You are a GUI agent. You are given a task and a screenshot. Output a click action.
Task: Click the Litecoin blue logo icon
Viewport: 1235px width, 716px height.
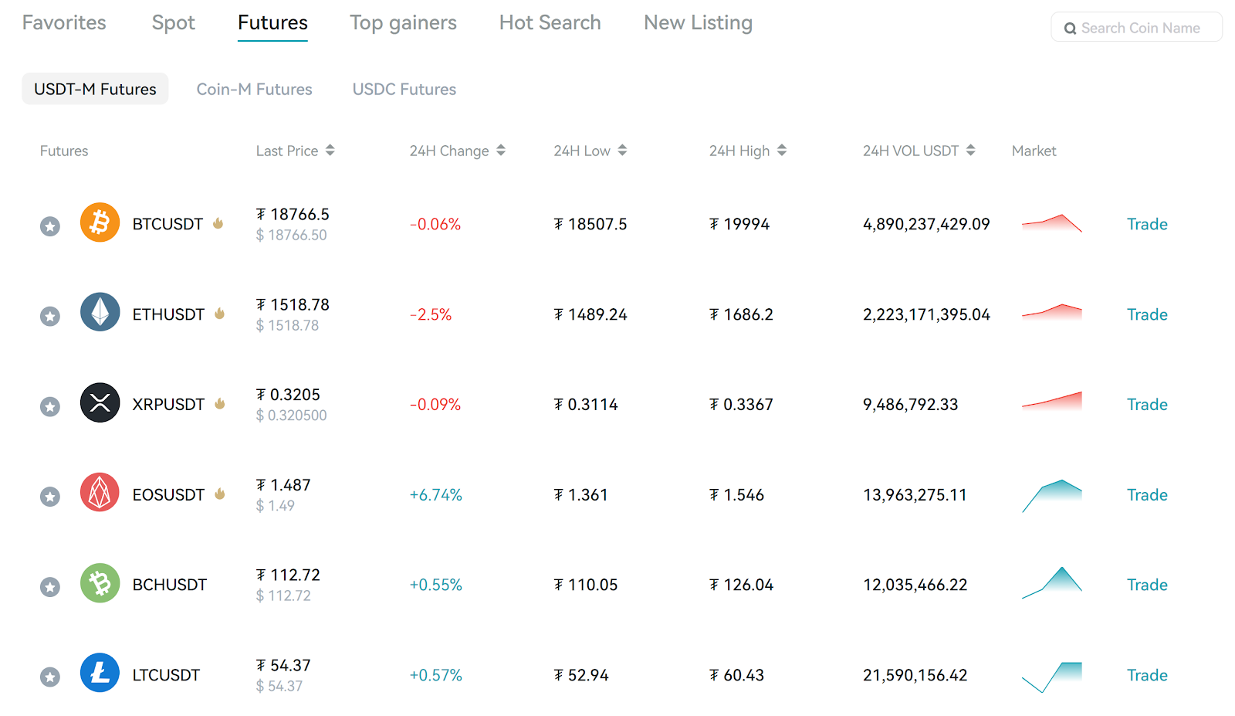click(x=100, y=673)
